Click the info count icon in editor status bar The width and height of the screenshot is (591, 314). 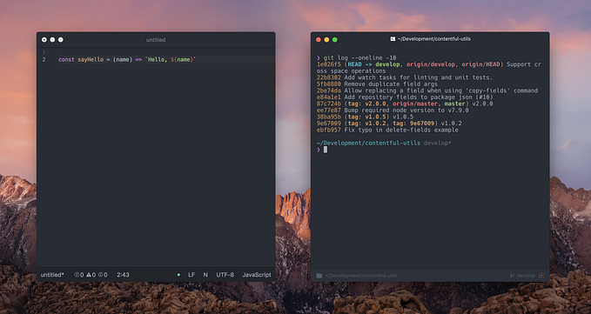[101, 275]
